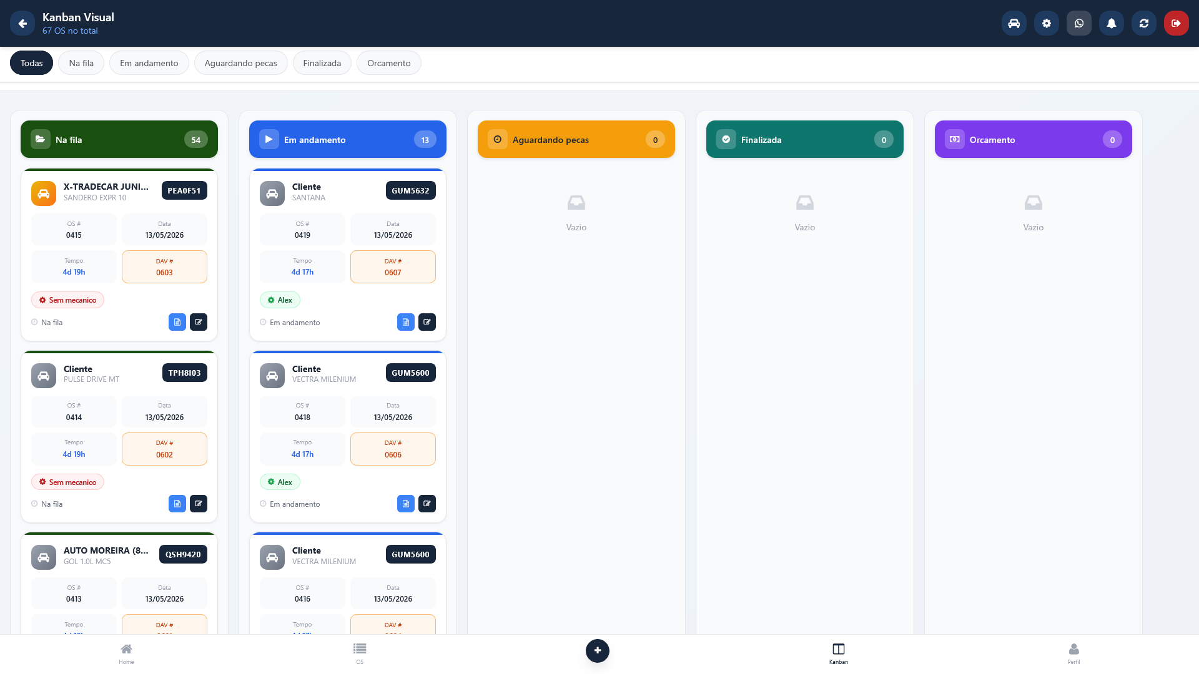Open document icon on OS 0415 card
The width and height of the screenshot is (1199, 674).
177,322
